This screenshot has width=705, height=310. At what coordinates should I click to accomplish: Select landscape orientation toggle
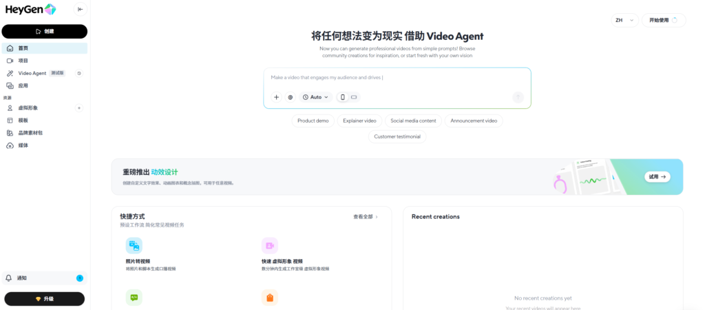[x=354, y=97]
